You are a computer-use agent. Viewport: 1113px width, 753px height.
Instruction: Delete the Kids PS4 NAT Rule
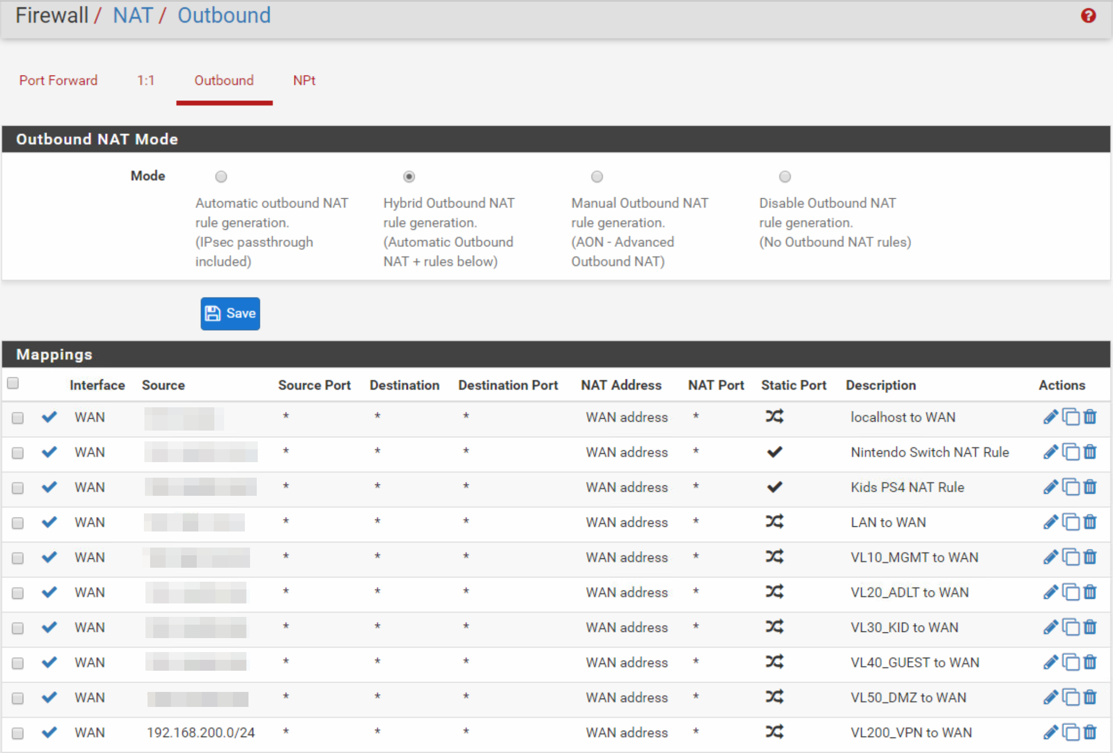click(x=1090, y=488)
